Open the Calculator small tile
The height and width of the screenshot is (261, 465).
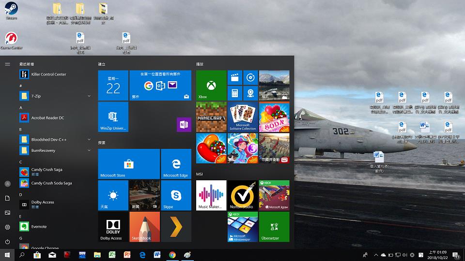coord(234,93)
